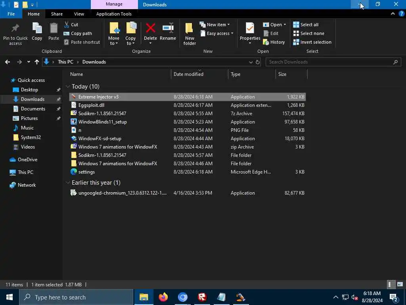Open file History from the ribbon
Image resolution: width=406 pixels, height=305 pixels.
tap(274, 42)
